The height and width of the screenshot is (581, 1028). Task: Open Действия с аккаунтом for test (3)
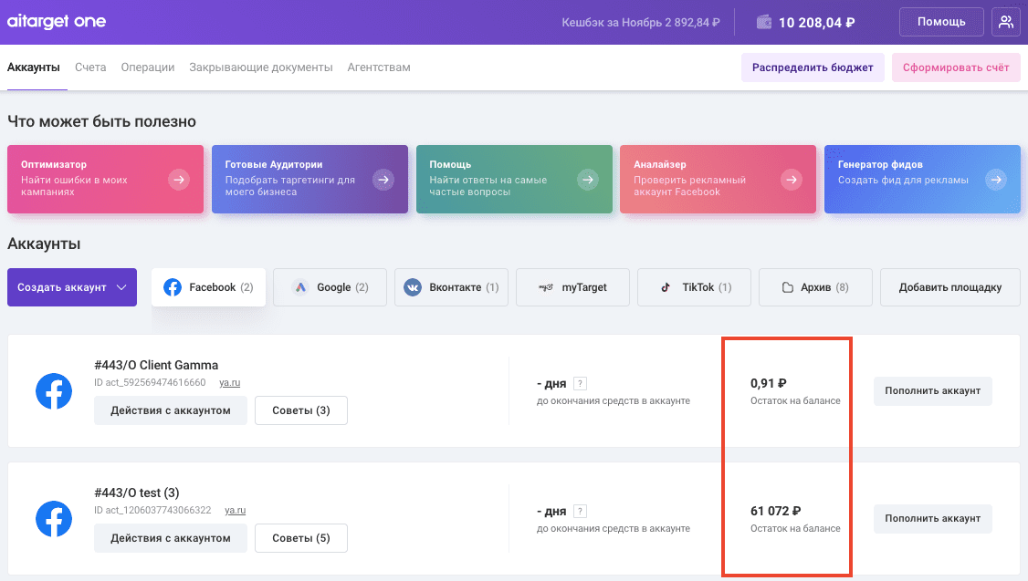click(171, 538)
